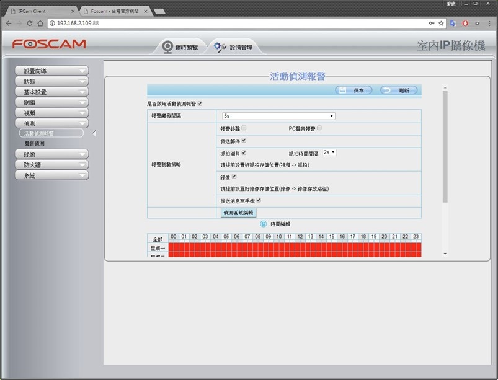Screen dimensions: 498x380
Task: Open the browser three-dot menu
Action: [x=489, y=23]
